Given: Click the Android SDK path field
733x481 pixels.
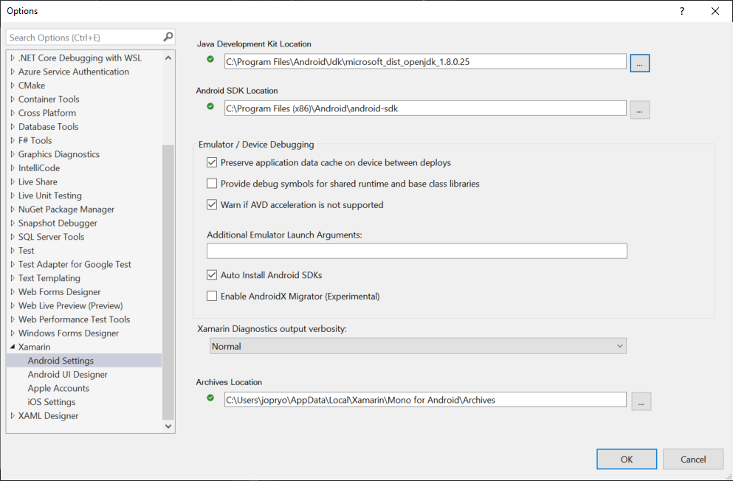Looking at the screenshot, I should [x=425, y=108].
